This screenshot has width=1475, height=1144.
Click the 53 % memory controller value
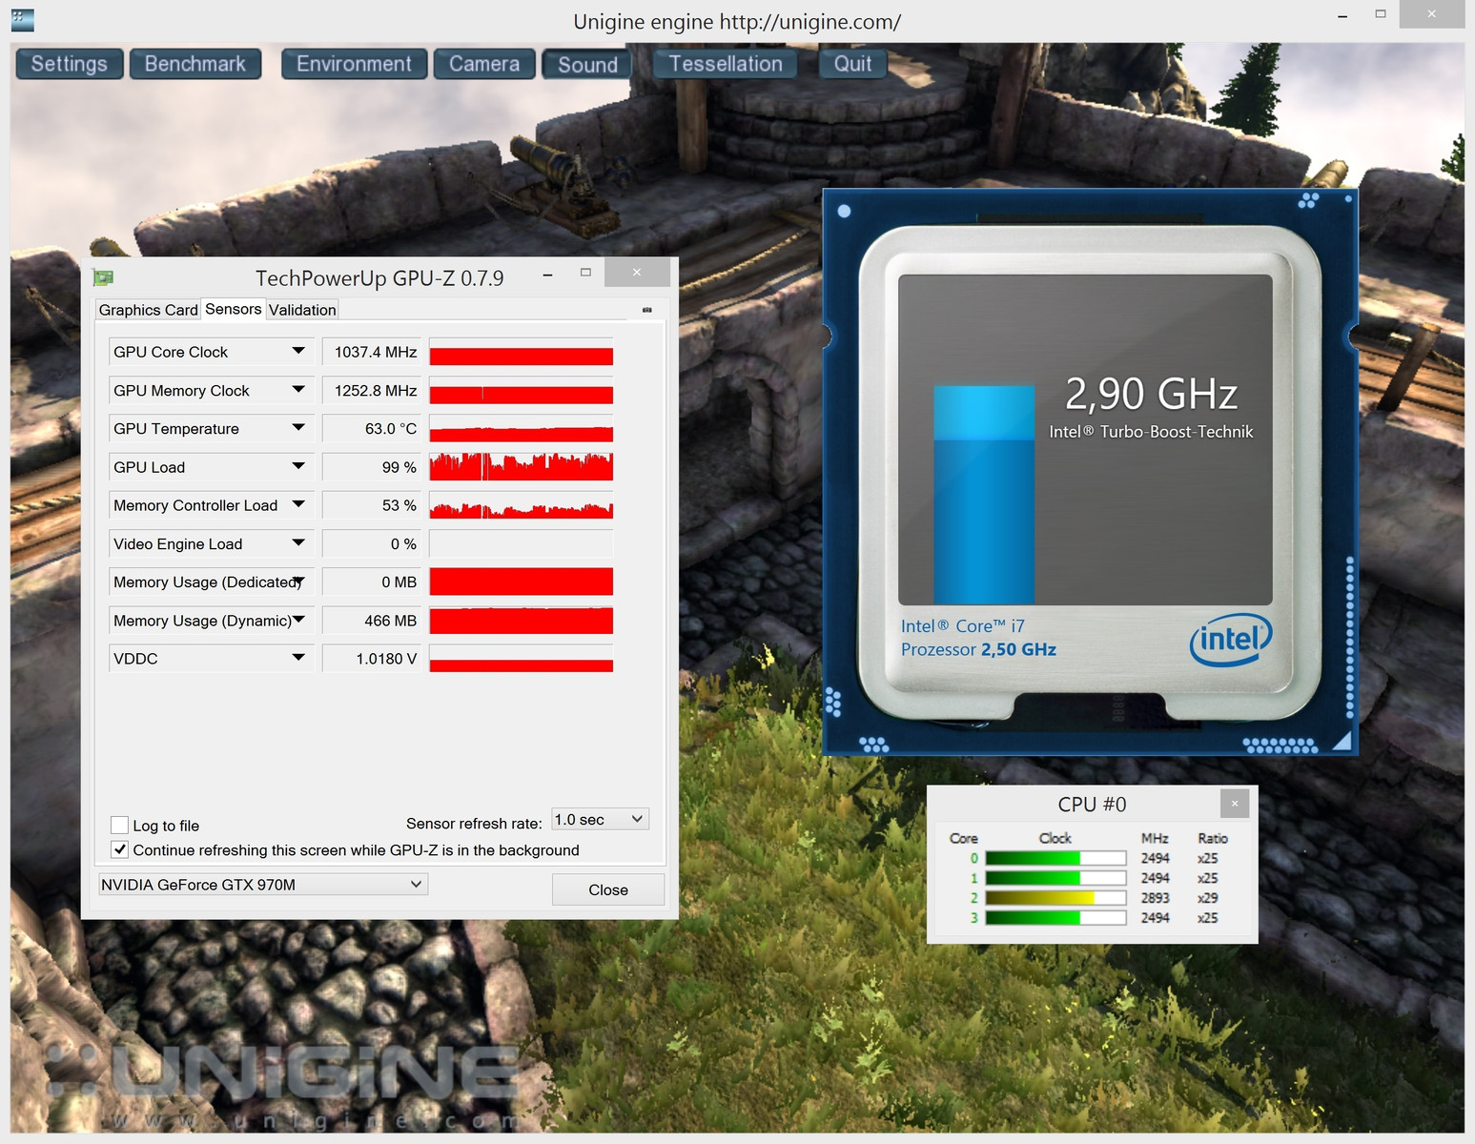click(x=372, y=504)
